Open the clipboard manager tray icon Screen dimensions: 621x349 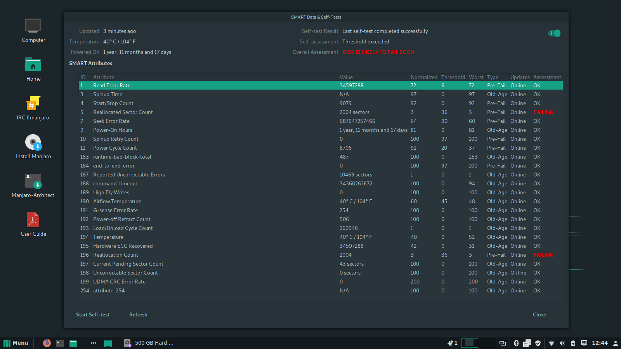click(x=527, y=343)
